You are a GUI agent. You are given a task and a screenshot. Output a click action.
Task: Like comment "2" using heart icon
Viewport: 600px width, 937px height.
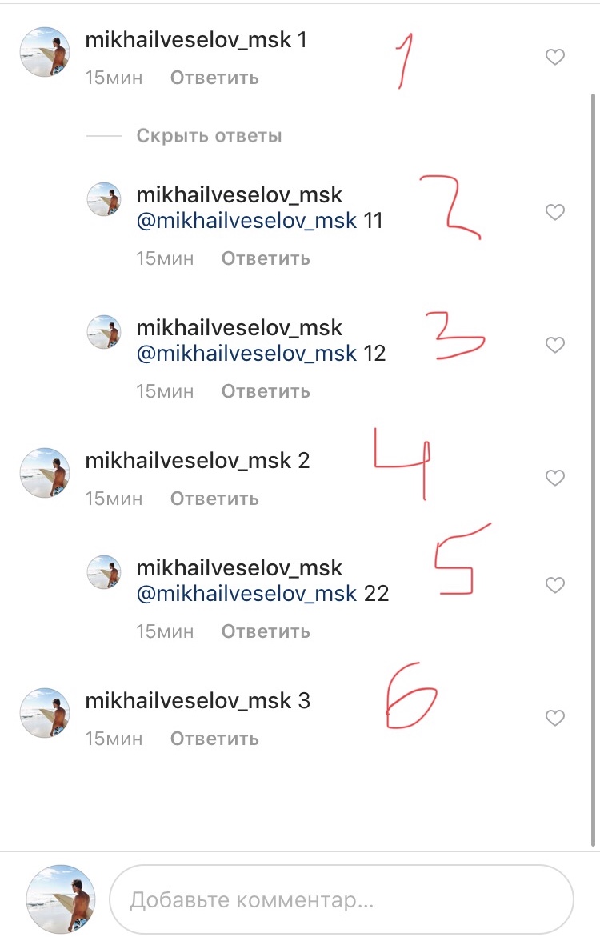(x=554, y=478)
